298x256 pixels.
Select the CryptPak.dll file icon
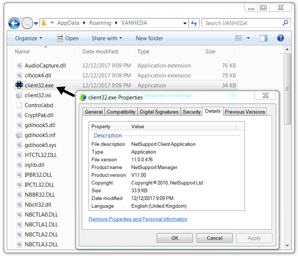point(19,115)
